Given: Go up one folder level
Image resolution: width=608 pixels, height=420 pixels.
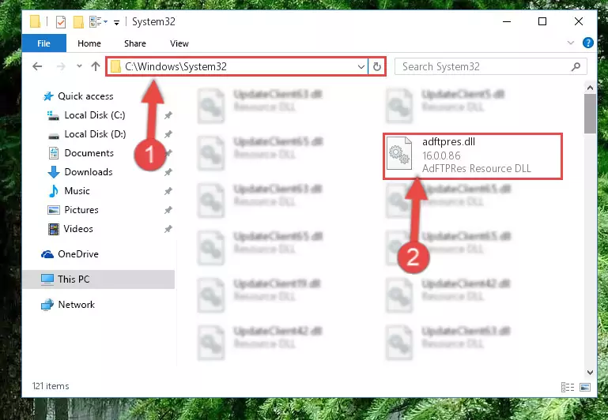Looking at the screenshot, I should (96, 66).
